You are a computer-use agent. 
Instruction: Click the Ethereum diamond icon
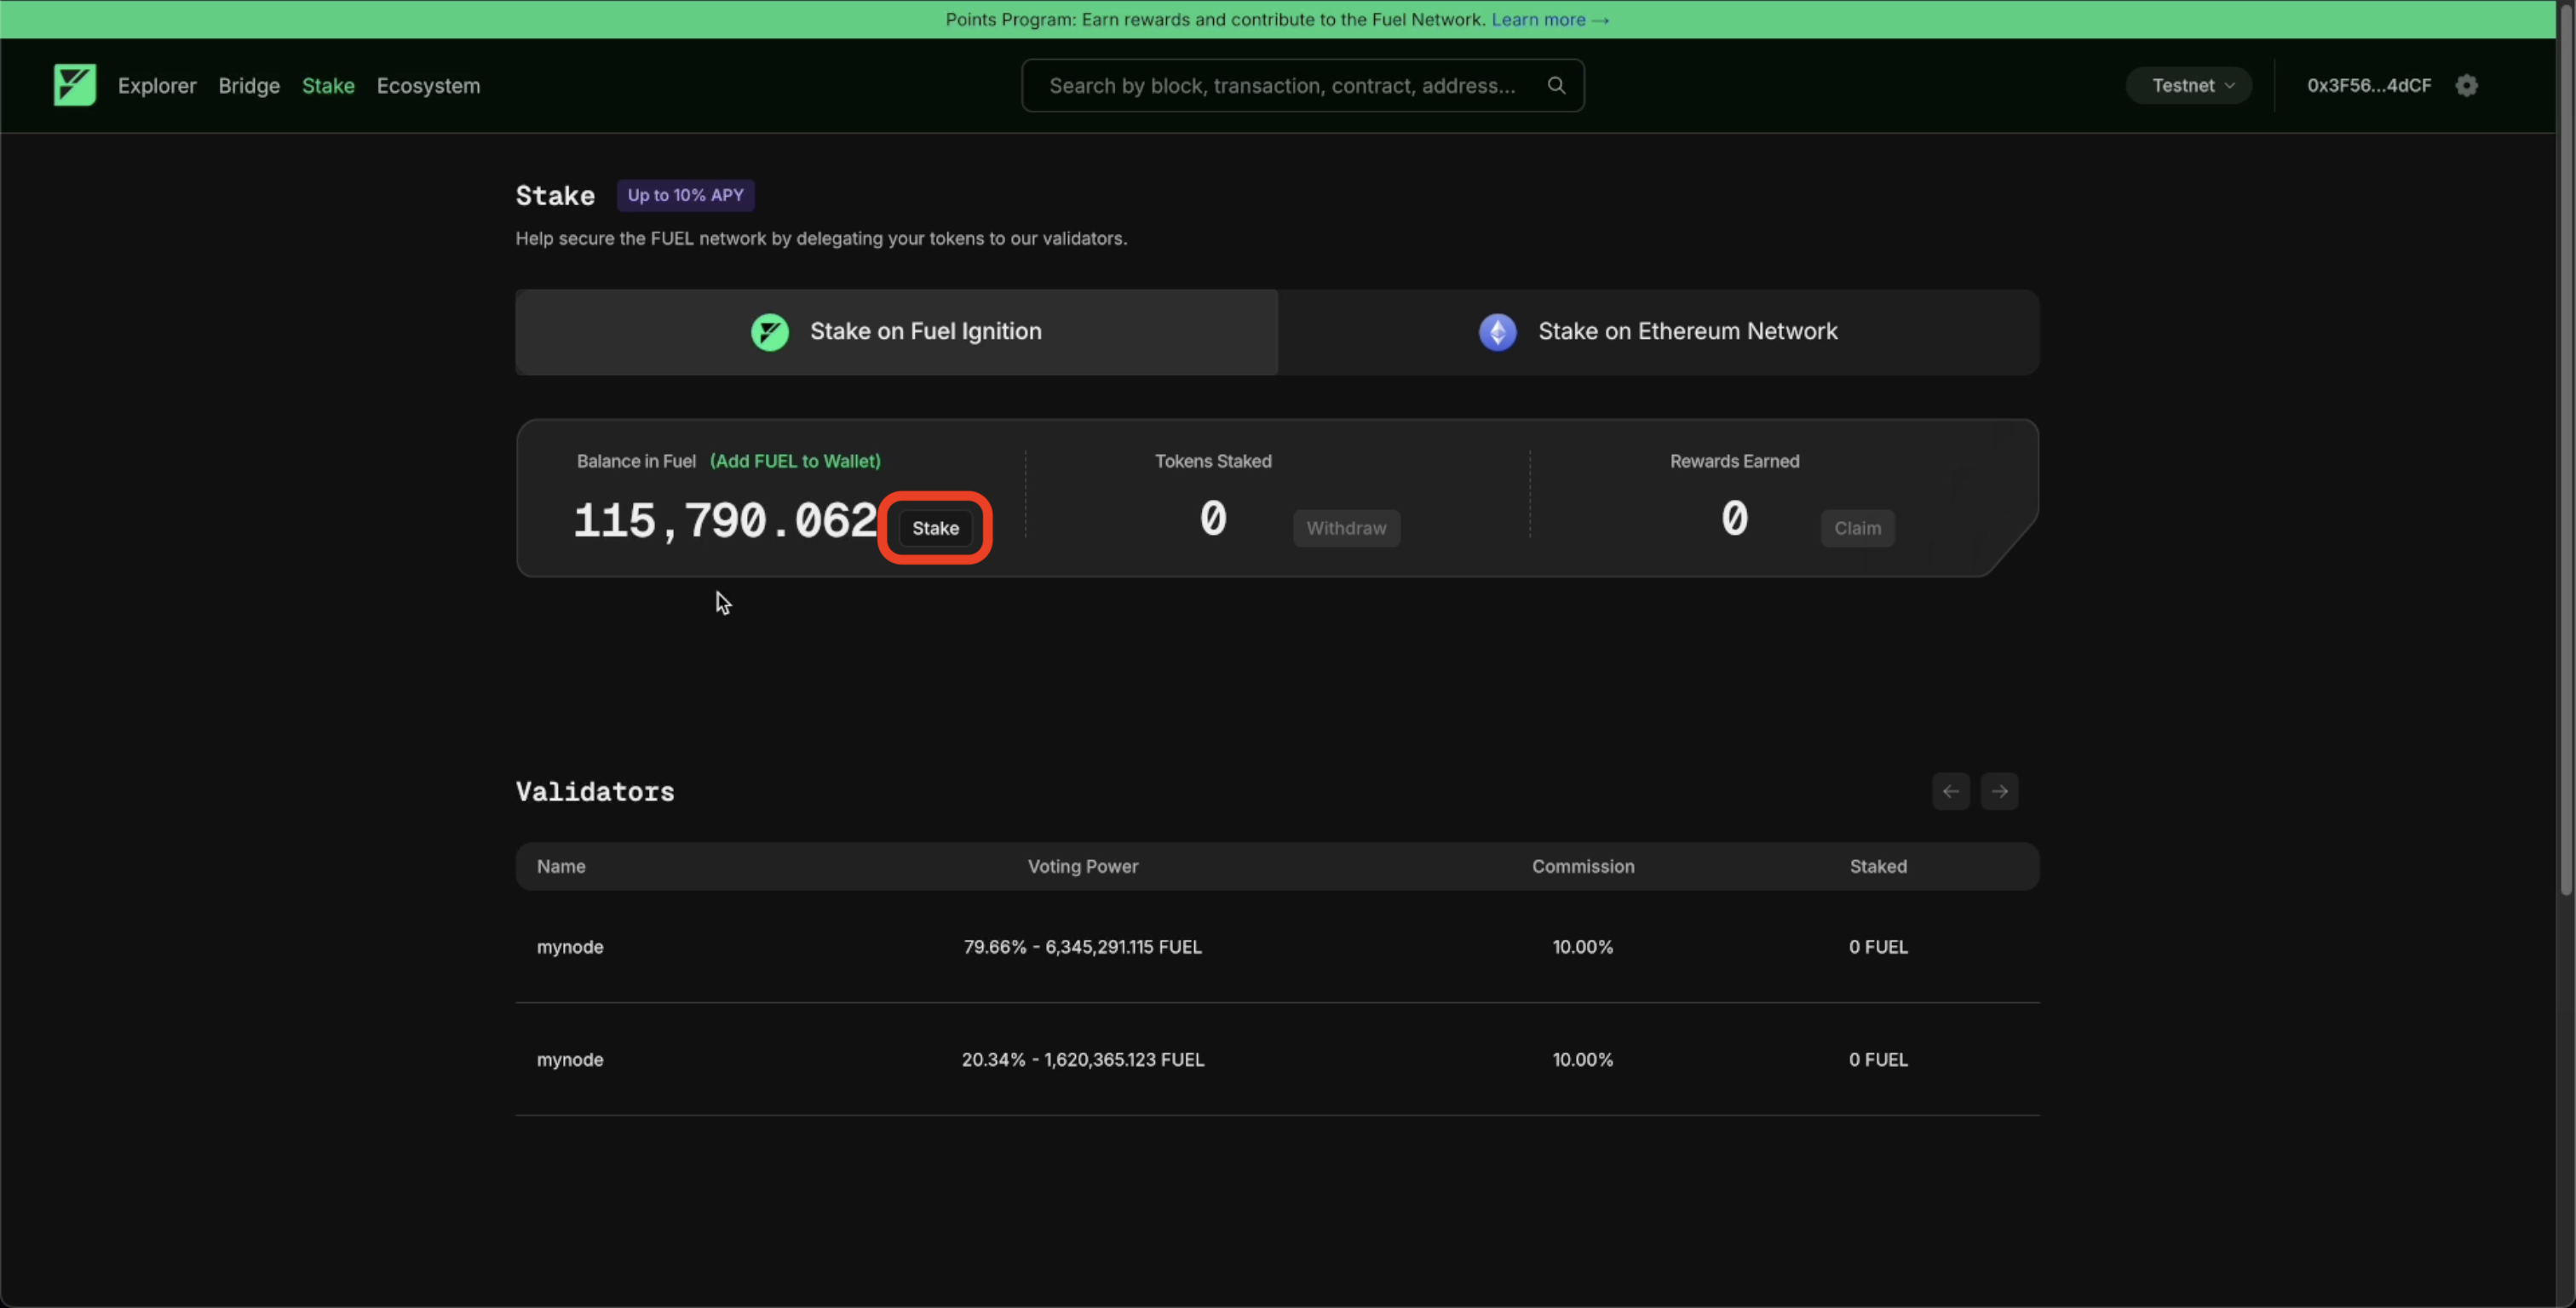point(1497,332)
